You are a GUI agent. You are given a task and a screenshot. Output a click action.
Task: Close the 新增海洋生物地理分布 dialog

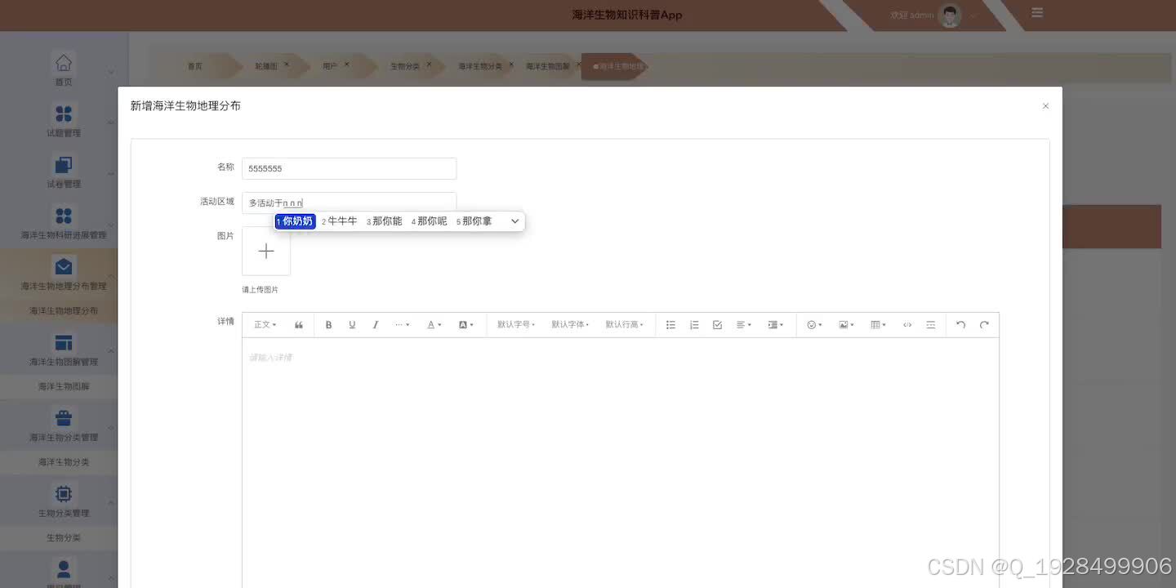click(x=1045, y=106)
